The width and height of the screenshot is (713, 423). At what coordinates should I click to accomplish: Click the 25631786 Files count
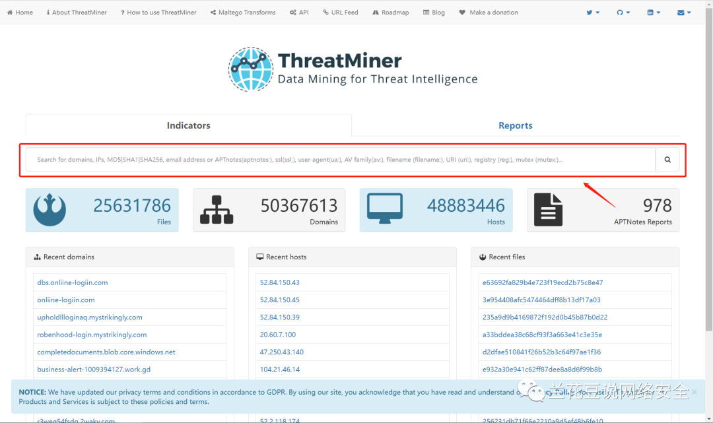click(x=132, y=206)
